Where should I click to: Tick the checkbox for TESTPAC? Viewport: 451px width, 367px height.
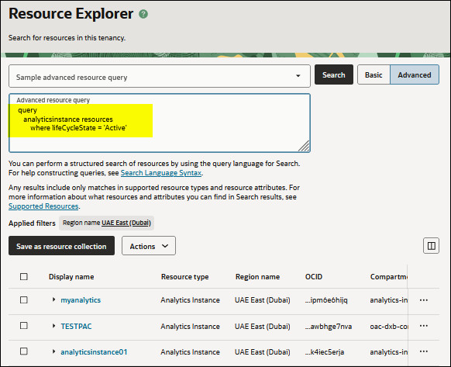[24, 326]
